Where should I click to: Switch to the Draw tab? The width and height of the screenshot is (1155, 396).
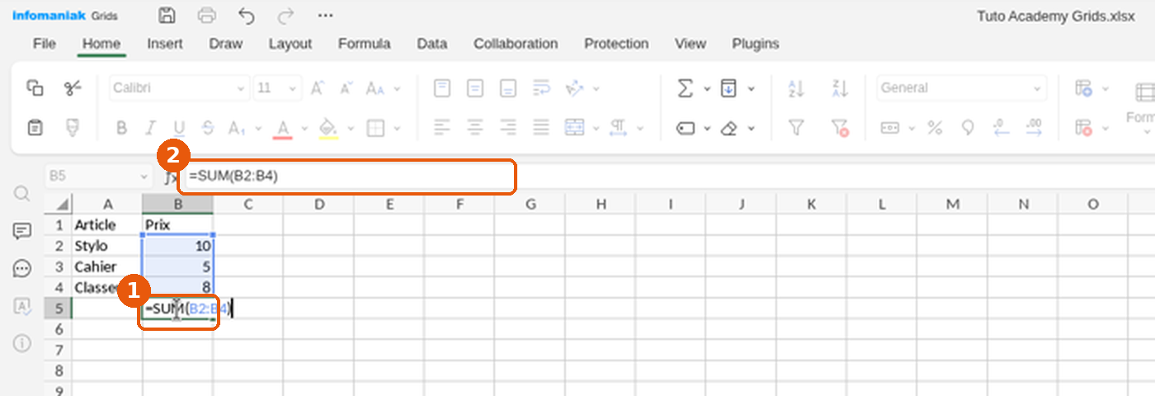coord(225,44)
